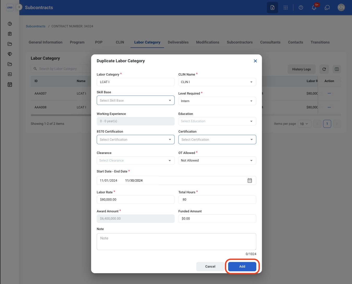Go to Subcontracts breadcrumb link
The image size is (352, 284).
[x=36, y=26]
